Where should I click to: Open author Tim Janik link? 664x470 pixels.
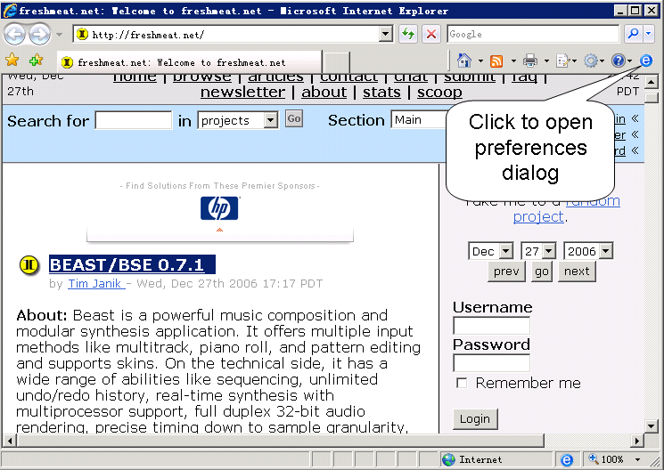pyautogui.click(x=96, y=283)
